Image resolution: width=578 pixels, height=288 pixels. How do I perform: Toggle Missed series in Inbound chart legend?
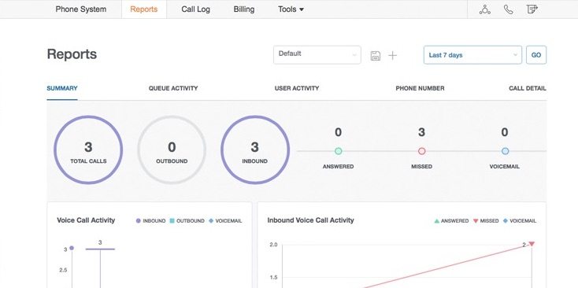pos(486,221)
